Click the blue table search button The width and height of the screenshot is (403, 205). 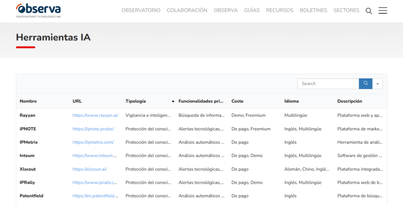coord(366,83)
